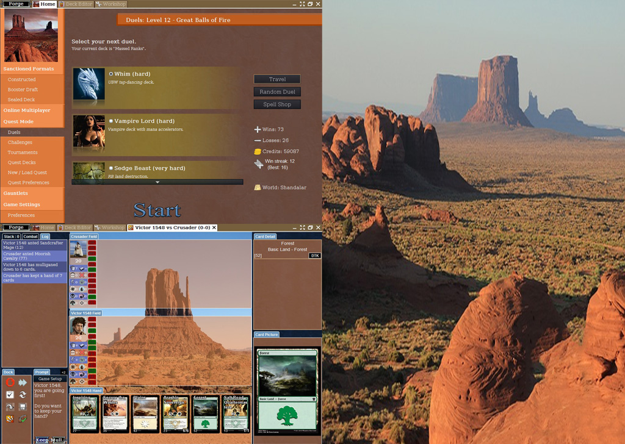
Task: Click the end turn double-arrow Dock icon
Action: pos(23,382)
